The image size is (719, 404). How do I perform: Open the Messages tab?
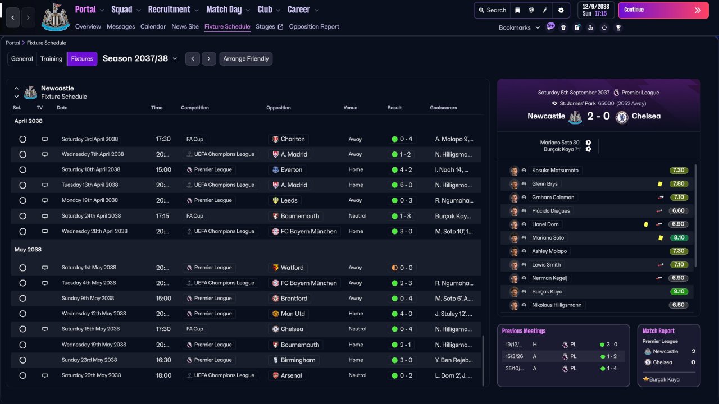tap(121, 26)
